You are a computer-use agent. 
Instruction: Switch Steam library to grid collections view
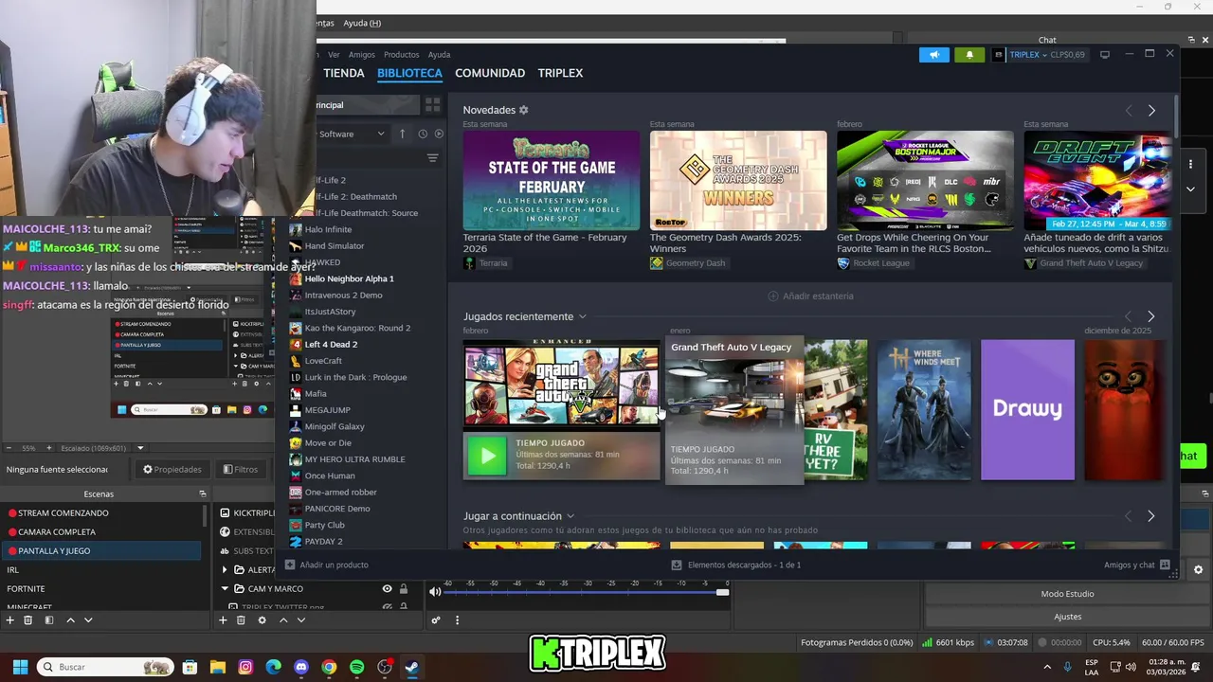432,105
